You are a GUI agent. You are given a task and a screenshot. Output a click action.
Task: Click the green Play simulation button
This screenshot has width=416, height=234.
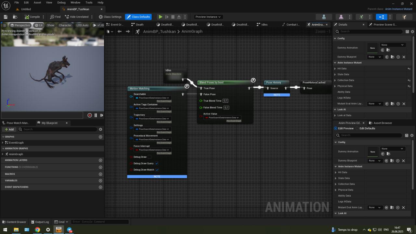pos(160,17)
